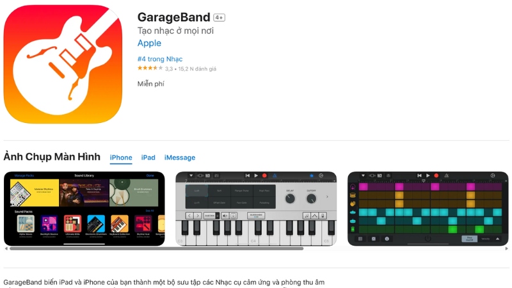Toggle the Sustain switch in keyboard screenshot
The width and height of the screenshot is (512, 288).
point(211,216)
